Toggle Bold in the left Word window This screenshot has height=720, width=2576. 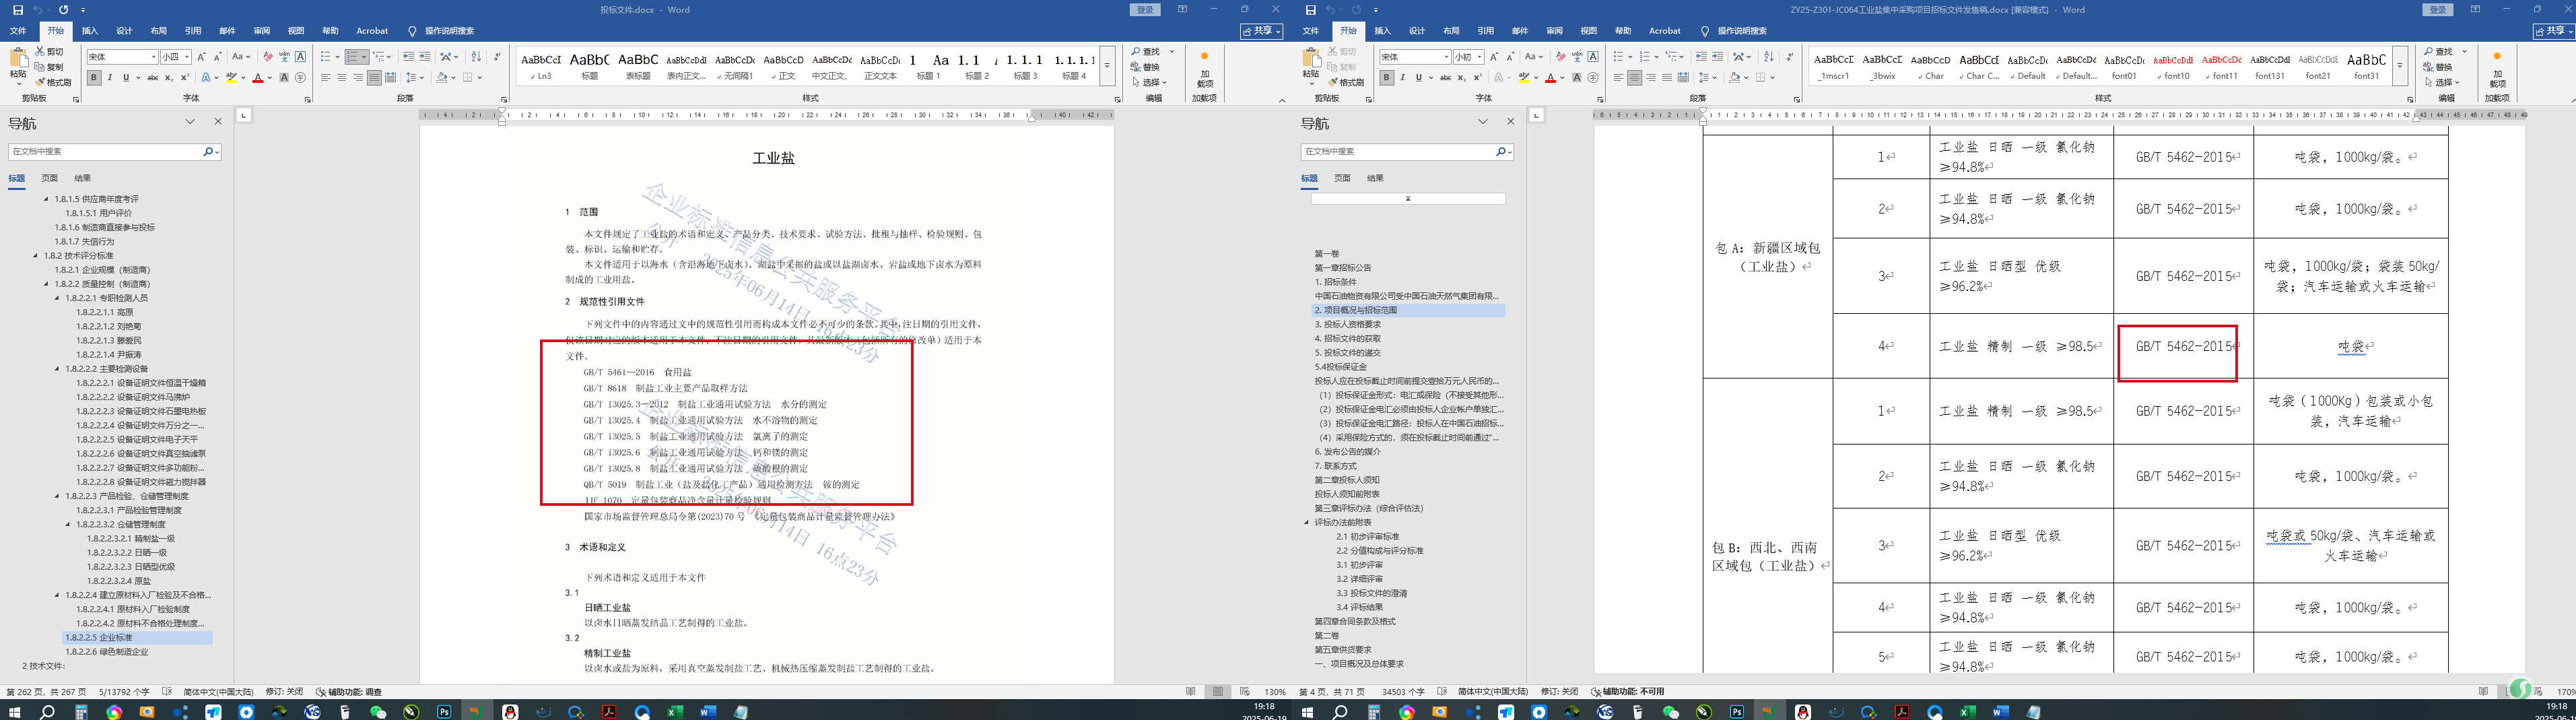point(94,77)
